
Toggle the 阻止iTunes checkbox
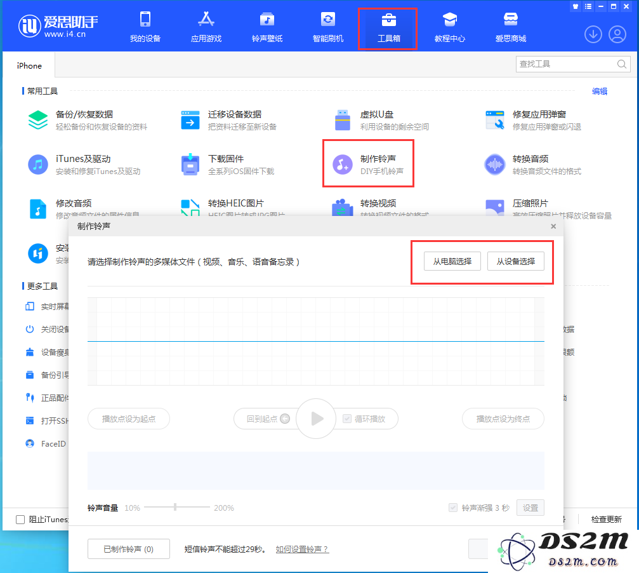[x=20, y=519]
